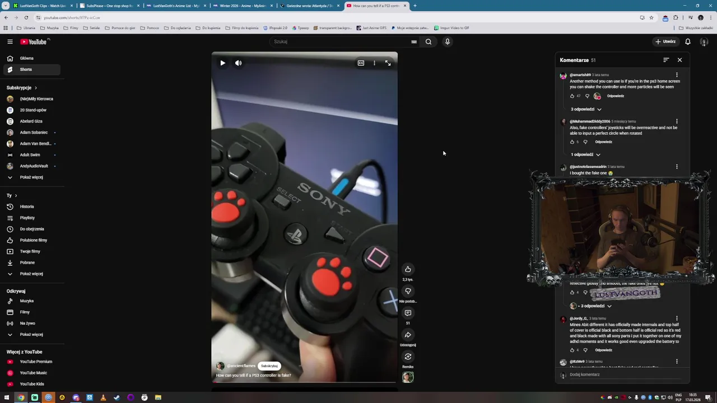This screenshot has height=403, width=717.
Task: Remix the Short
Action: point(408,357)
